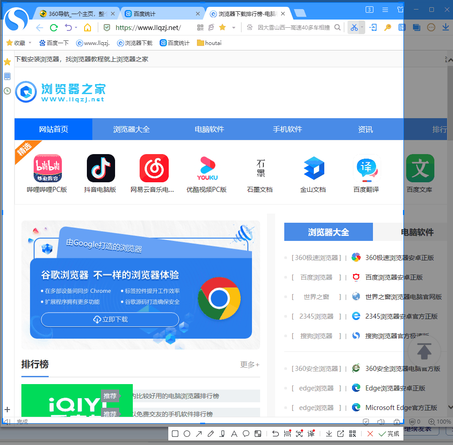Click 立即下载 on the Chrome banner
The width and height of the screenshot is (453, 445).
[110, 320]
